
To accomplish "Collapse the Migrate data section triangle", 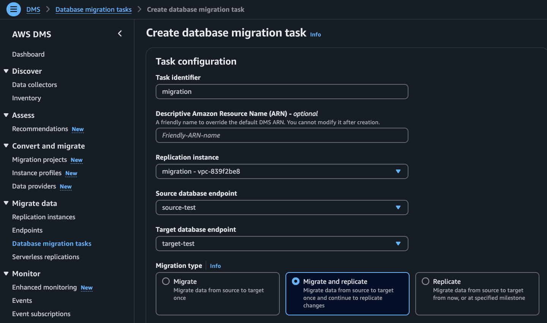I will tap(6, 203).
